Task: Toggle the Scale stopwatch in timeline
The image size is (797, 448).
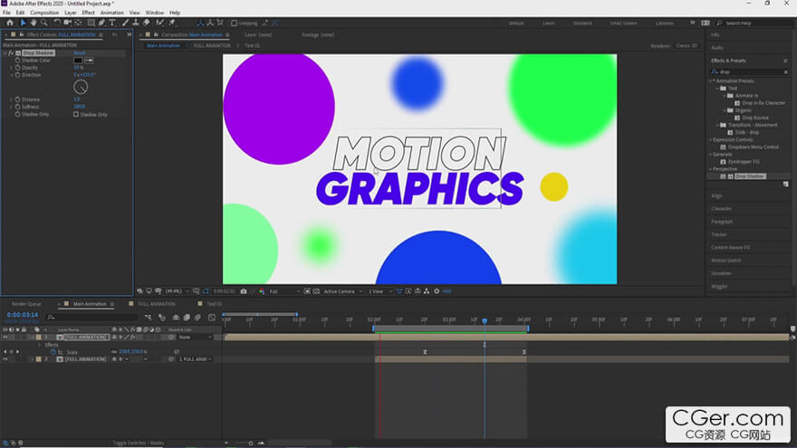Action: pyautogui.click(x=53, y=351)
